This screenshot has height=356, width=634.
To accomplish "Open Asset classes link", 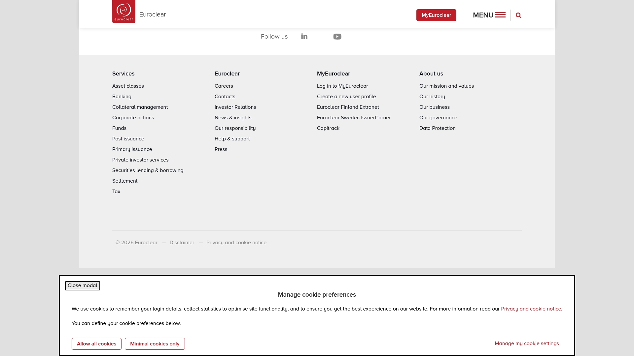I will point(128,86).
